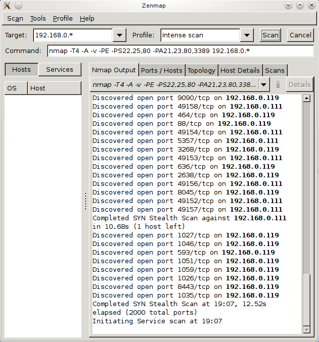The width and height of the screenshot is (319, 342).
Task: Open the Scan menu
Action: click(15, 19)
